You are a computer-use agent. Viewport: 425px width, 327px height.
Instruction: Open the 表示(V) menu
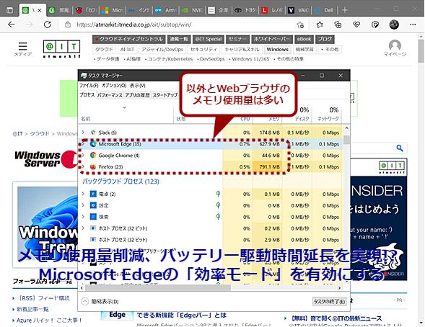(x=137, y=86)
